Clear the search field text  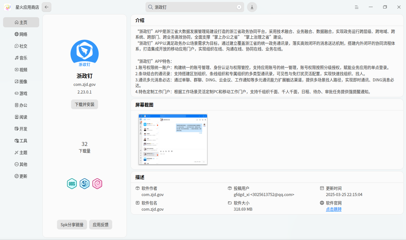(239, 7)
